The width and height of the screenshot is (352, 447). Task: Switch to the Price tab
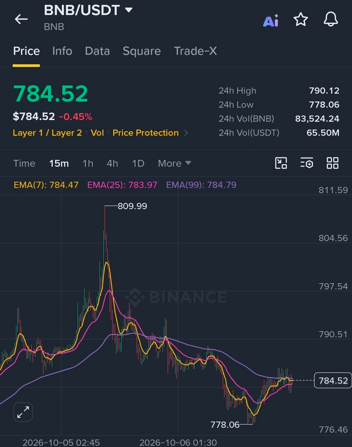click(x=26, y=51)
